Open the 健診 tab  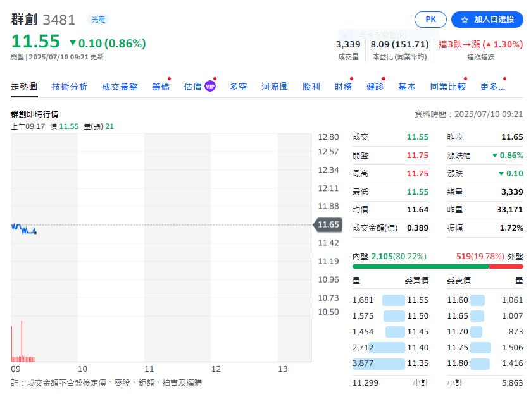click(375, 87)
